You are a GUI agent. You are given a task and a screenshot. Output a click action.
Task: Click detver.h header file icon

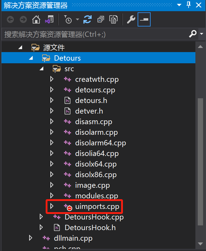(x=67, y=111)
